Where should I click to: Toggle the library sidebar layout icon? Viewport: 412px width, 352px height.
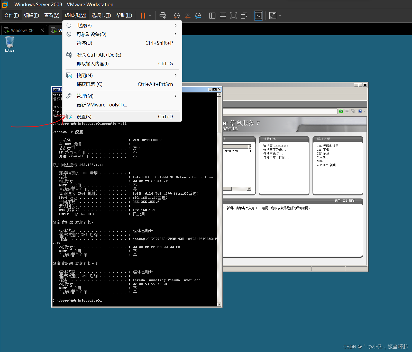pos(212,16)
